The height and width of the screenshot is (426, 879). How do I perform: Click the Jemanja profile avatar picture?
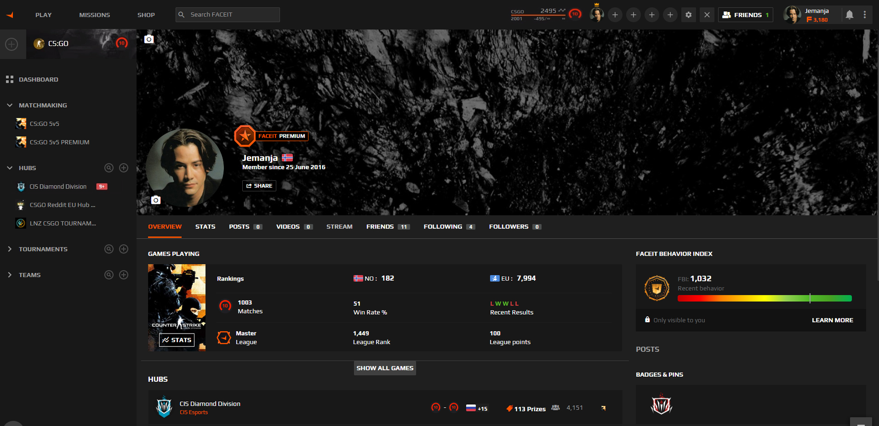pyautogui.click(x=185, y=167)
